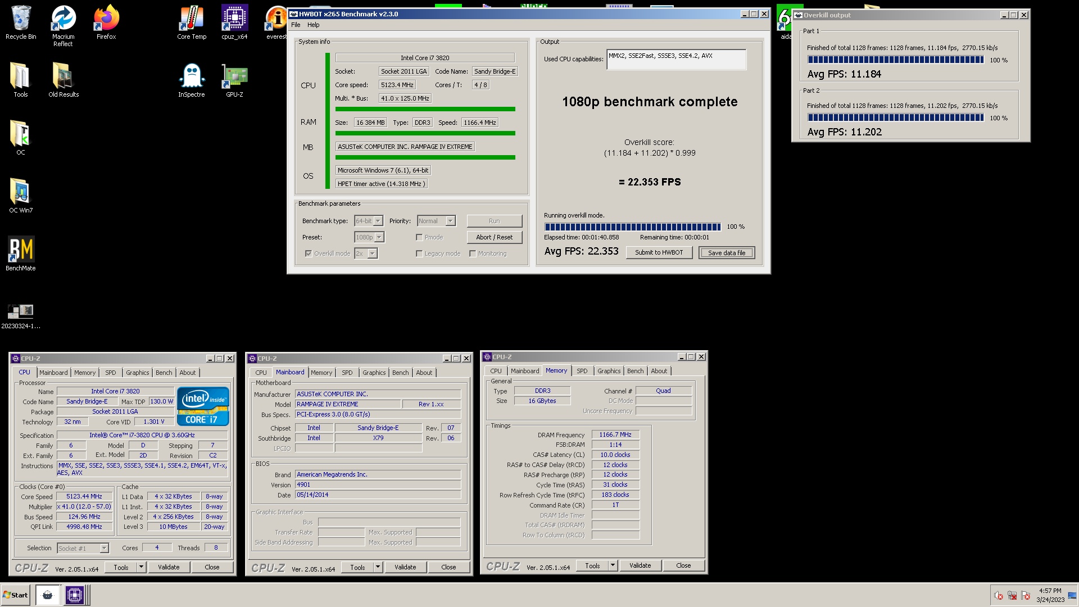Toggle the Overkill mode checkbox
The image size is (1079, 607).
[309, 253]
